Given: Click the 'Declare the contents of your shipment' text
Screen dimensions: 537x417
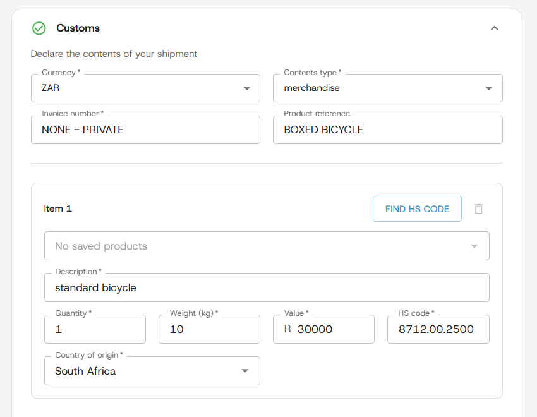Looking at the screenshot, I should (114, 54).
